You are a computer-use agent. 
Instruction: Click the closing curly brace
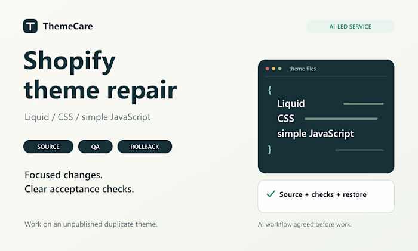coord(269,150)
